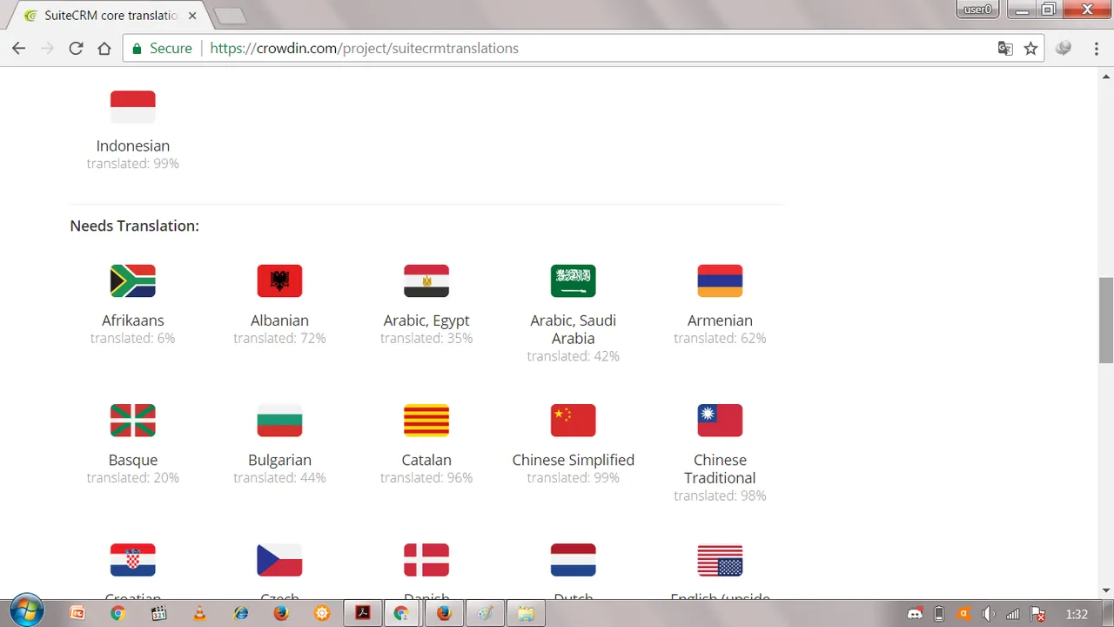Open the Chinese Simplified flag icon
The height and width of the screenshot is (627, 1114).
[x=574, y=421]
